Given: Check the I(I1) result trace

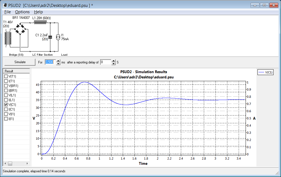Looking at the screenshot, I should 6,119.
